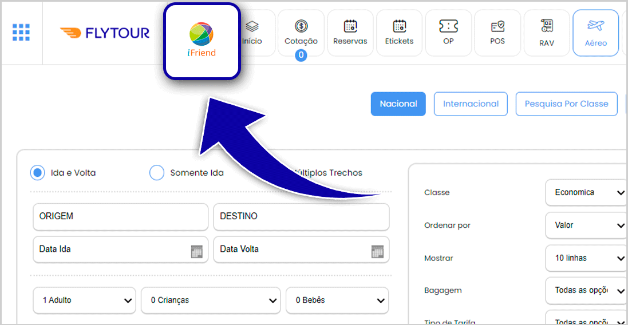
Task: Click the ORIGEM input field
Action: point(121,216)
